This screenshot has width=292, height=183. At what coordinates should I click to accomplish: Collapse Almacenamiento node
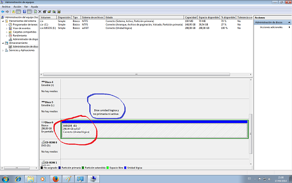[3, 43]
